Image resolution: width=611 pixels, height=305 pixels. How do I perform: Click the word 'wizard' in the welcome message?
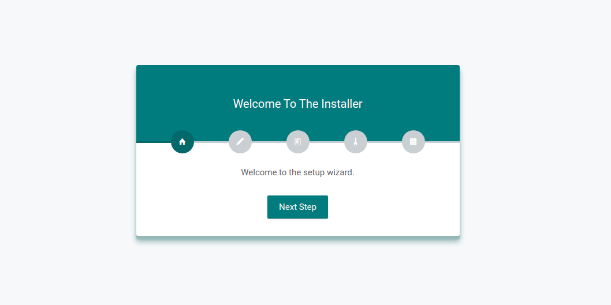[x=338, y=172]
